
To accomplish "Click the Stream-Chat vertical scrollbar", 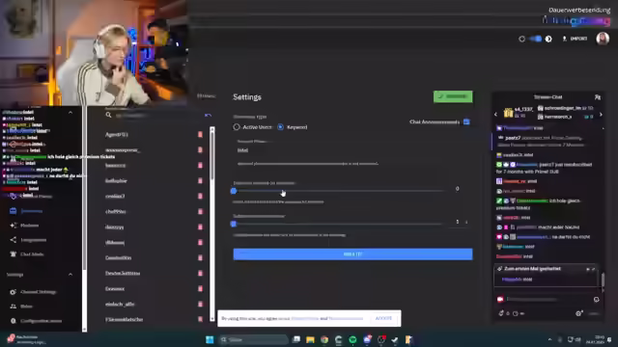I will (x=603, y=280).
